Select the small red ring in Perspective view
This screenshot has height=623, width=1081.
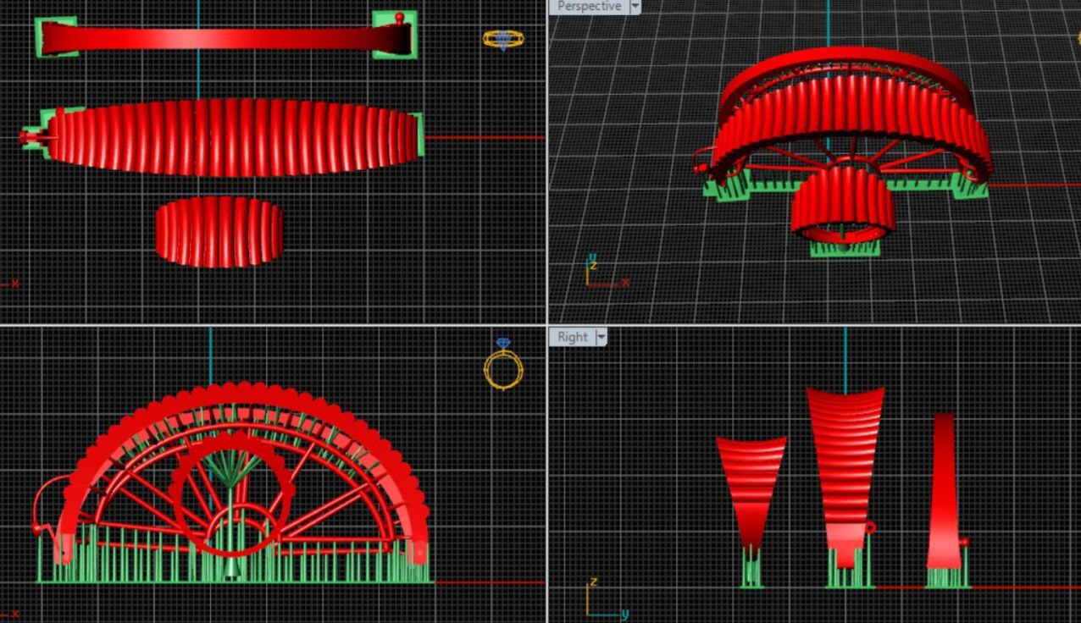843,203
